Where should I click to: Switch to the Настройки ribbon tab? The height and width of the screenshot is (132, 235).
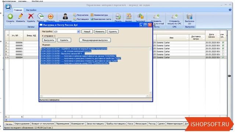[31, 10]
